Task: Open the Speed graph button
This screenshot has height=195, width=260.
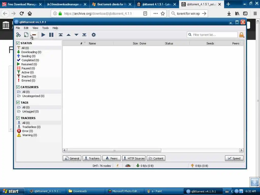Action: coord(234,158)
